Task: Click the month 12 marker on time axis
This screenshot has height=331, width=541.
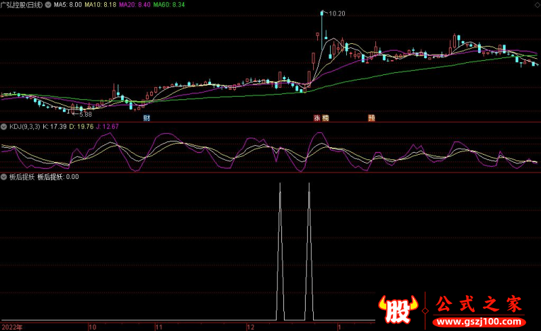Action: 251,326
